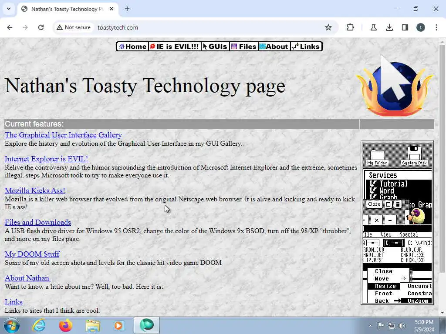Viewport: 446px width, 334px height.
Task: Launch Internet Explorer from taskbar
Action: [x=39, y=325]
